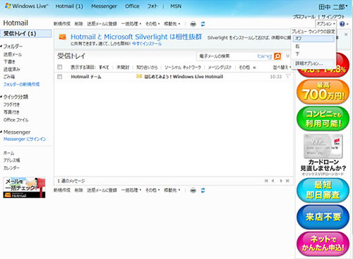Go to next page of messages
353x259 pixels.
(281, 181)
